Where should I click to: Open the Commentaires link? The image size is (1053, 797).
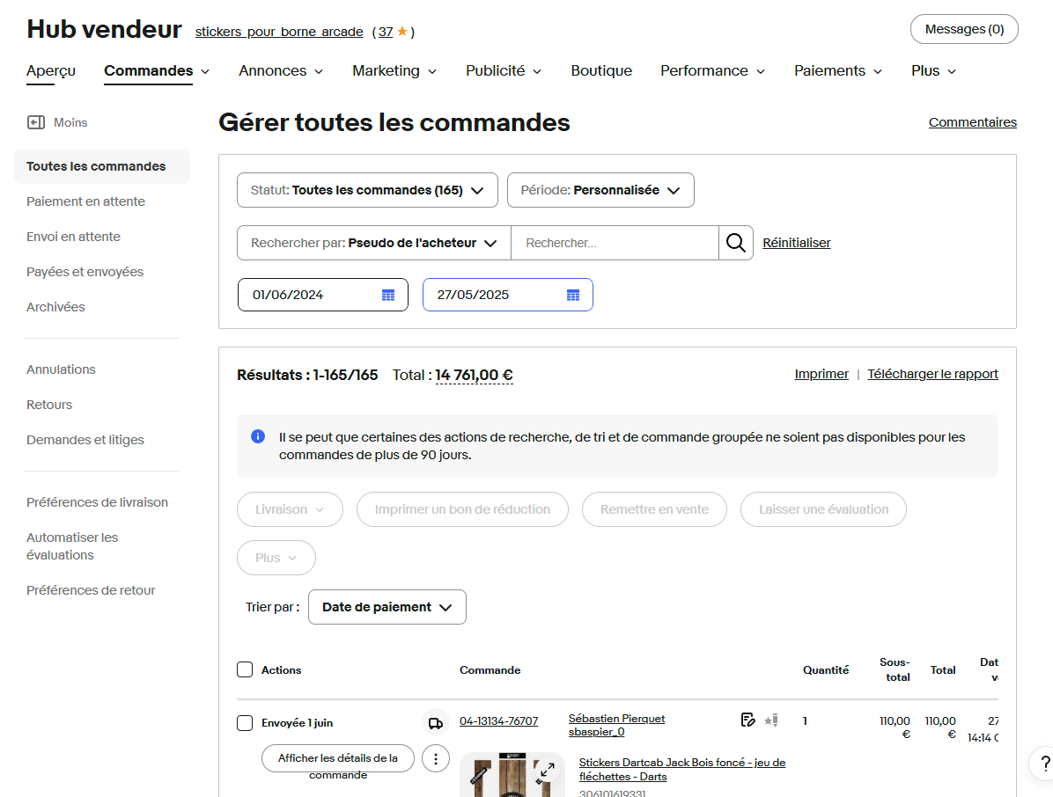coord(972,122)
